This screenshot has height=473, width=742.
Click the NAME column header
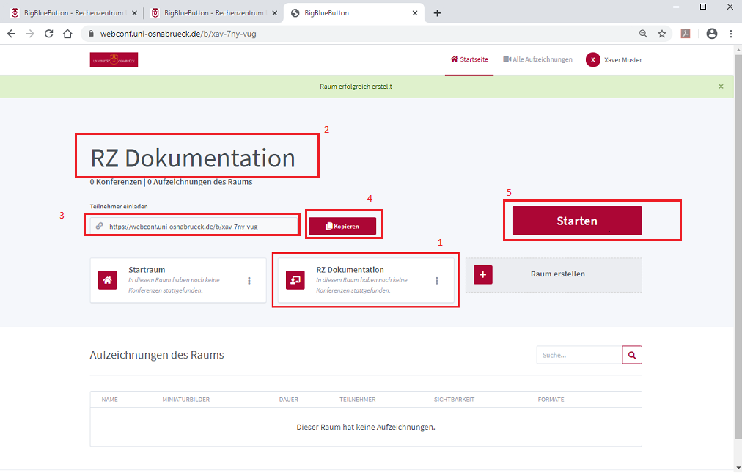click(110, 400)
